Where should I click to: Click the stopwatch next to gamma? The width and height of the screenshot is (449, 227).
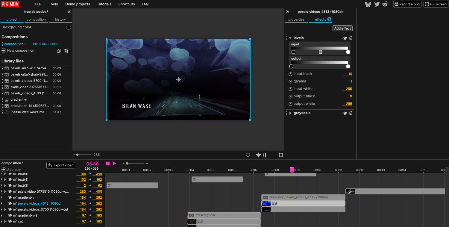[290, 82]
